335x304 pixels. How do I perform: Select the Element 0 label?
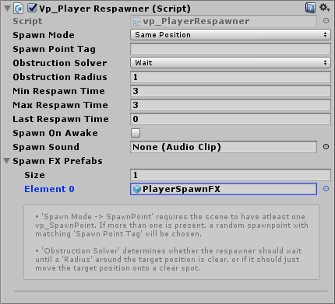49,189
